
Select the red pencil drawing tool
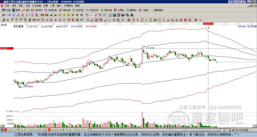[3, 20]
